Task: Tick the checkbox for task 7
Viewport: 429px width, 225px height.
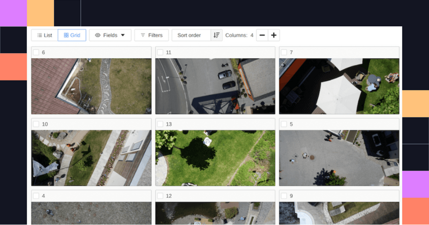Action: pyautogui.click(x=284, y=52)
